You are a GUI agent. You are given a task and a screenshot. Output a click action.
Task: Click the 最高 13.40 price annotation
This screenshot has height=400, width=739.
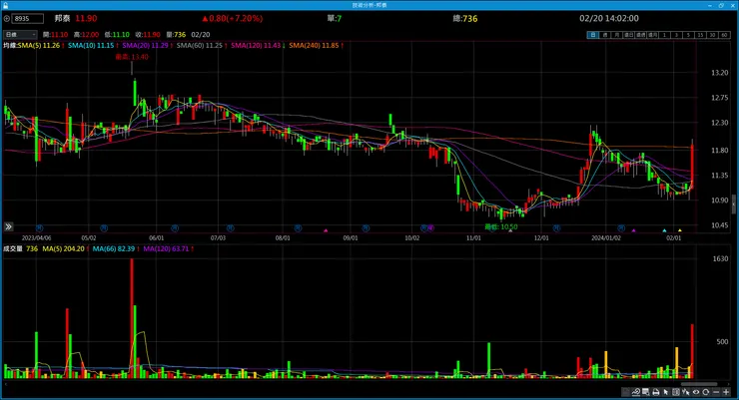132,57
